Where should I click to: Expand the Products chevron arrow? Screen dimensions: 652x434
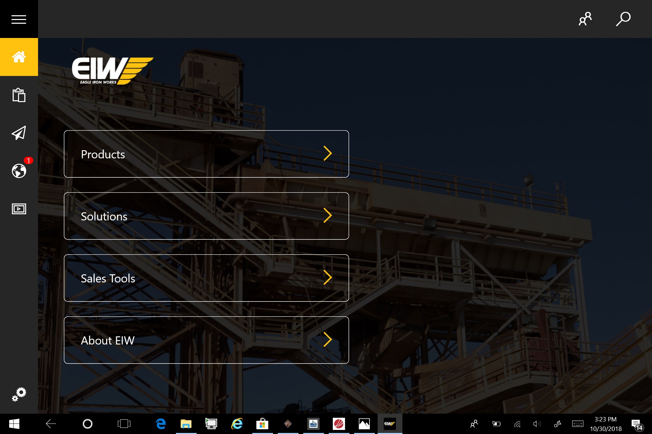click(327, 154)
